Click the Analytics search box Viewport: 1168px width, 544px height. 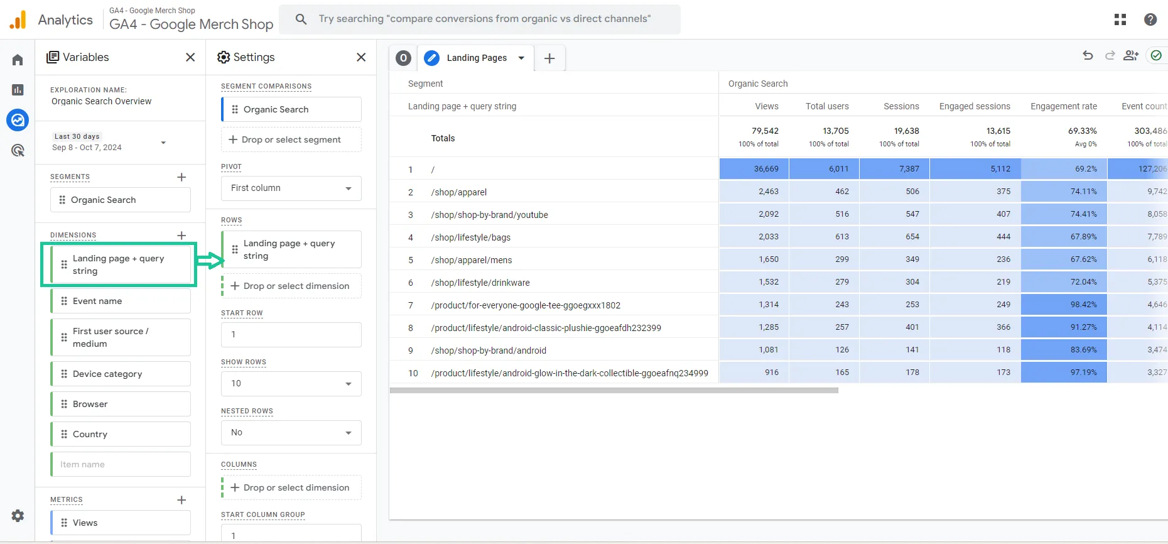480,19
